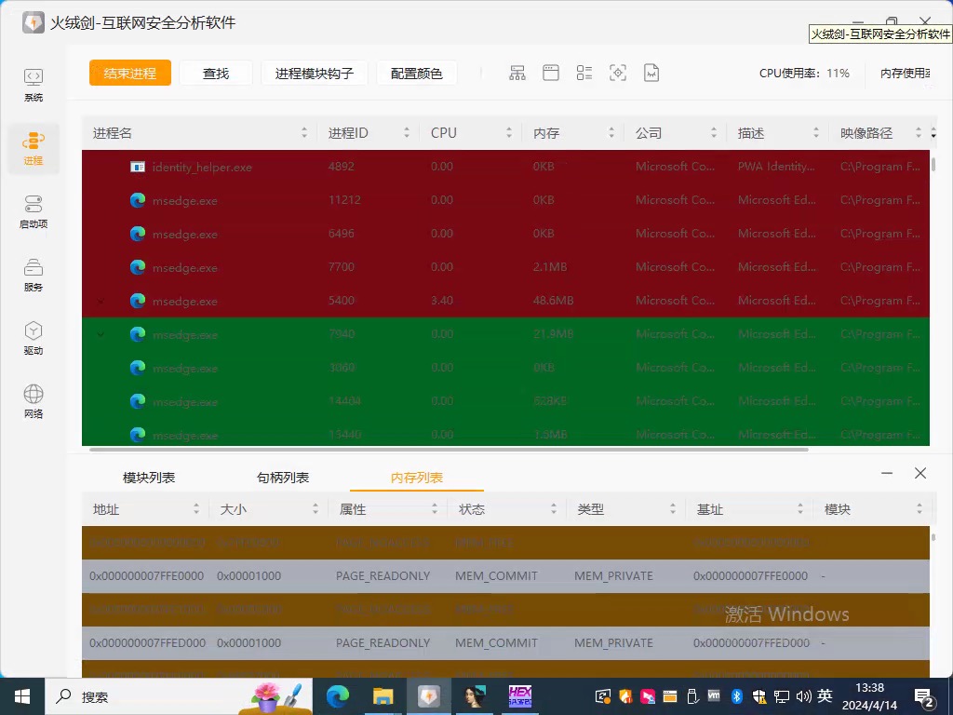Click the Windows Start button
Viewport: 953px width, 715px height.
click(22, 696)
